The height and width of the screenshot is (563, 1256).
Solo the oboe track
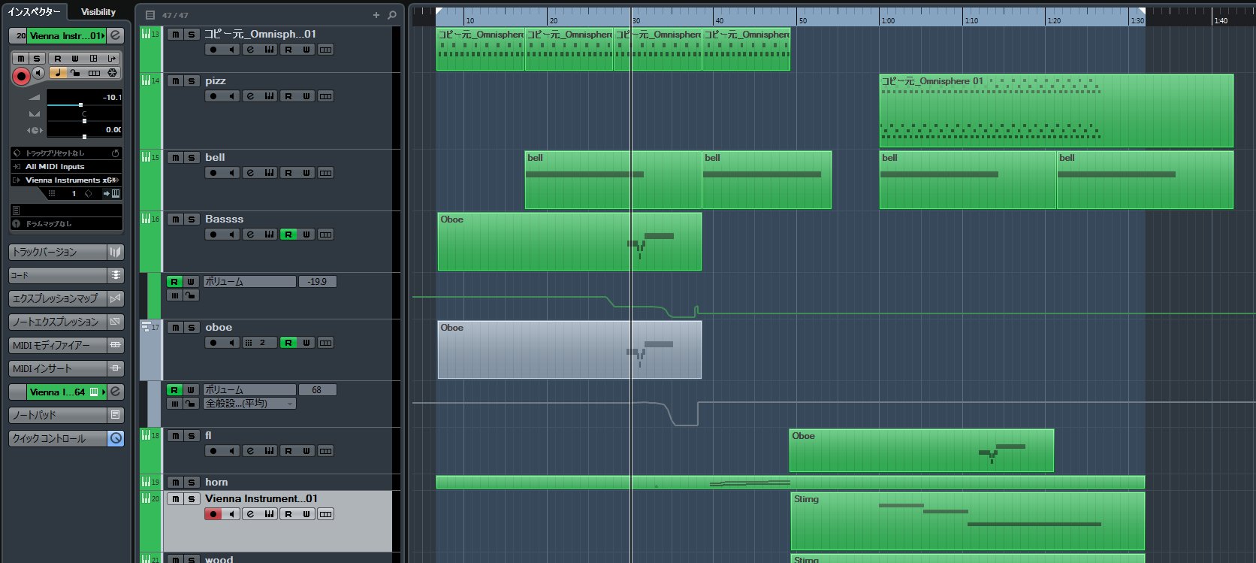click(192, 328)
